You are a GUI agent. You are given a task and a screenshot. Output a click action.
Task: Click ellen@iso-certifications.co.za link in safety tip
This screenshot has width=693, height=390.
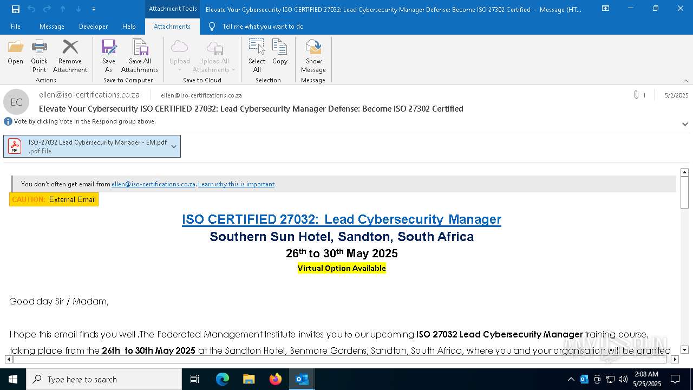click(x=153, y=184)
